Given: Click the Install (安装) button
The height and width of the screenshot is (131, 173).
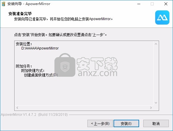Looking at the screenshot, I should click(x=126, y=124).
